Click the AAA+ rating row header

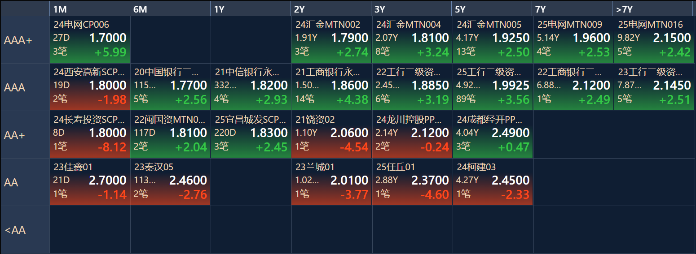25,40
